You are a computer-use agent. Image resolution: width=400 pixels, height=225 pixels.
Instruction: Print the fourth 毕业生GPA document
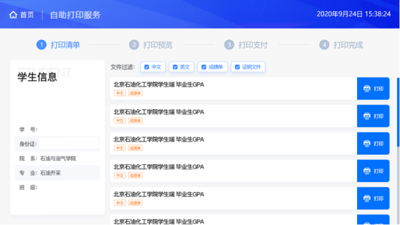[x=373, y=171]
